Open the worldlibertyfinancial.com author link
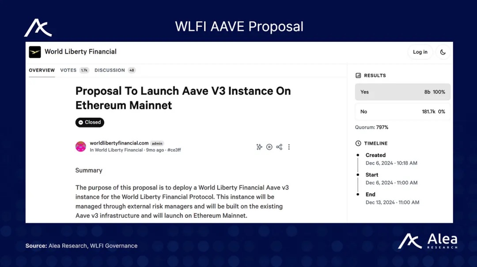 point(119,143)
